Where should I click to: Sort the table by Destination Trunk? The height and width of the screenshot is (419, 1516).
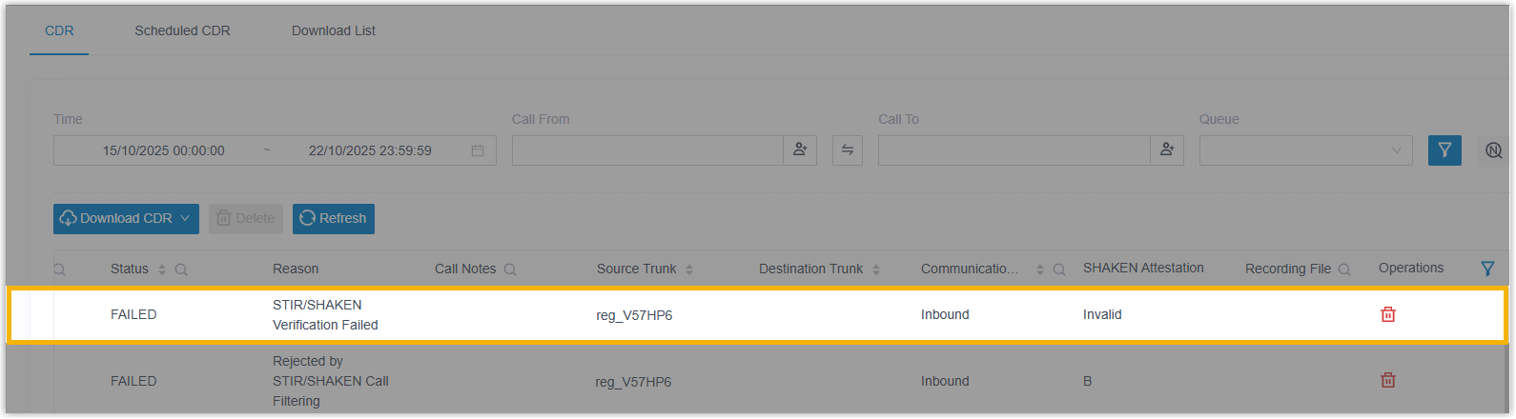(876, 269)
